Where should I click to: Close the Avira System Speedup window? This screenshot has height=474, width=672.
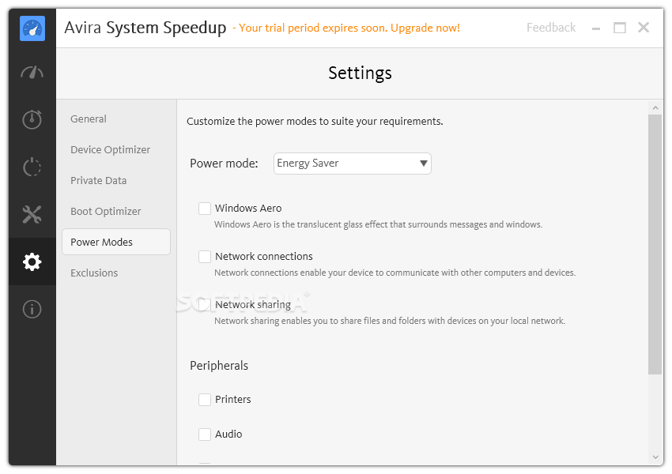click(x=644, y=28)
